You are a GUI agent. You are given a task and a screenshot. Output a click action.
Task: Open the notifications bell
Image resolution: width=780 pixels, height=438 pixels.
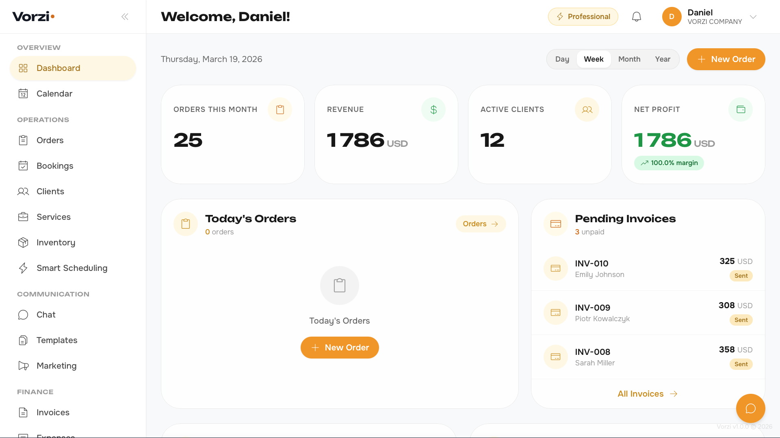[x=637, y=17]
